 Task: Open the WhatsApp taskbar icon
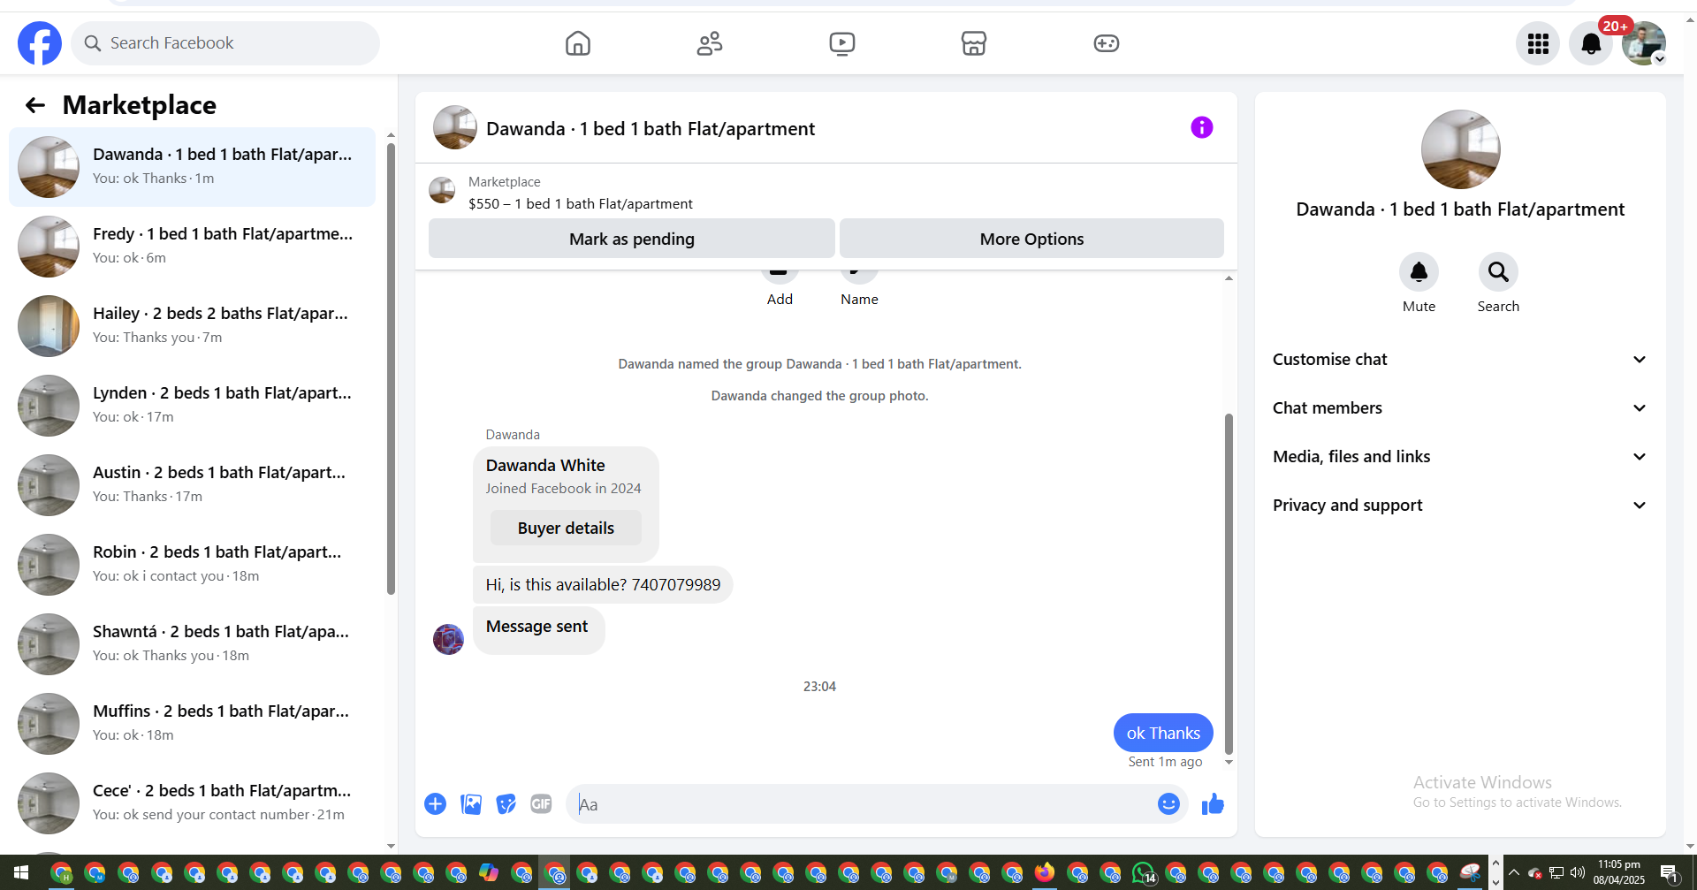pos(1143,873)
